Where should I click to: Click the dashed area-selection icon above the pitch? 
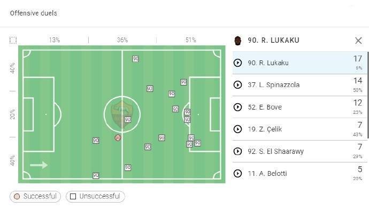pos(13,40)
